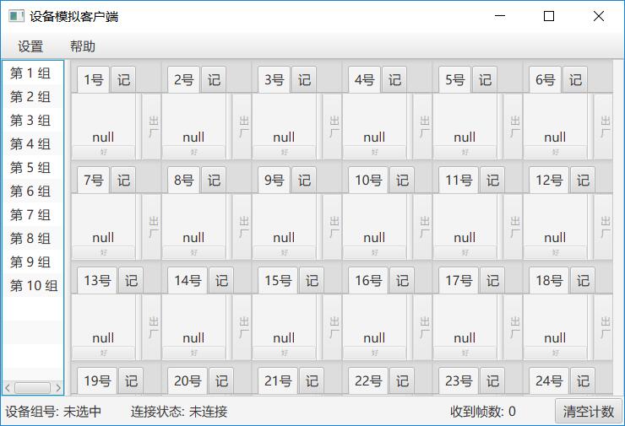Toggle the 2号 device button
This screenshot has height=426, width=625.
click(184, 79)
